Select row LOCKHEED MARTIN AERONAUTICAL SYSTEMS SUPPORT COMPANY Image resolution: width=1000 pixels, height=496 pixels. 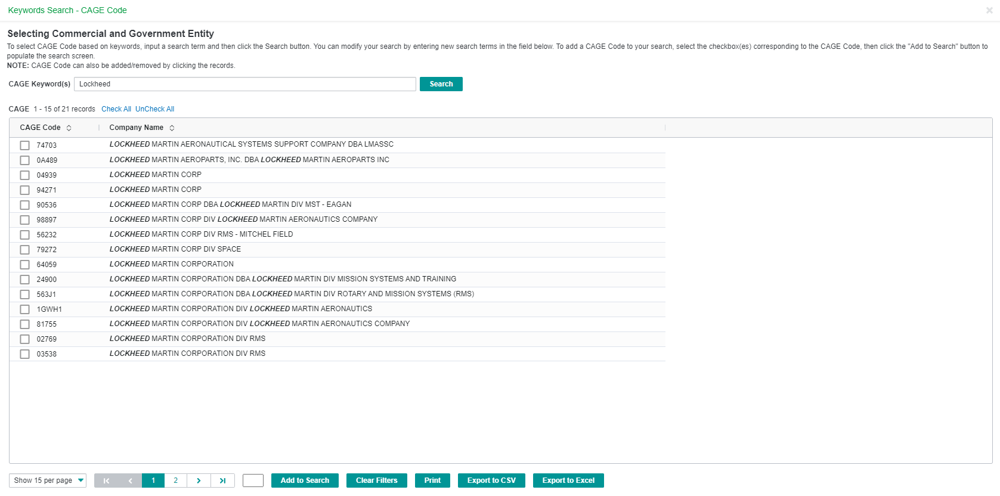(x=338, y=145)
